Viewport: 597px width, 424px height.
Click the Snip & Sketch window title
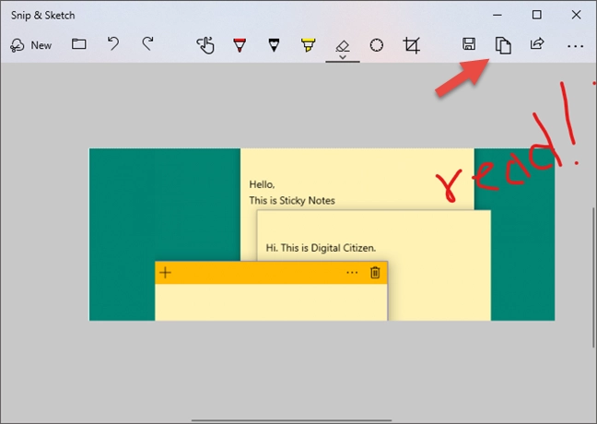coord(43,16)
